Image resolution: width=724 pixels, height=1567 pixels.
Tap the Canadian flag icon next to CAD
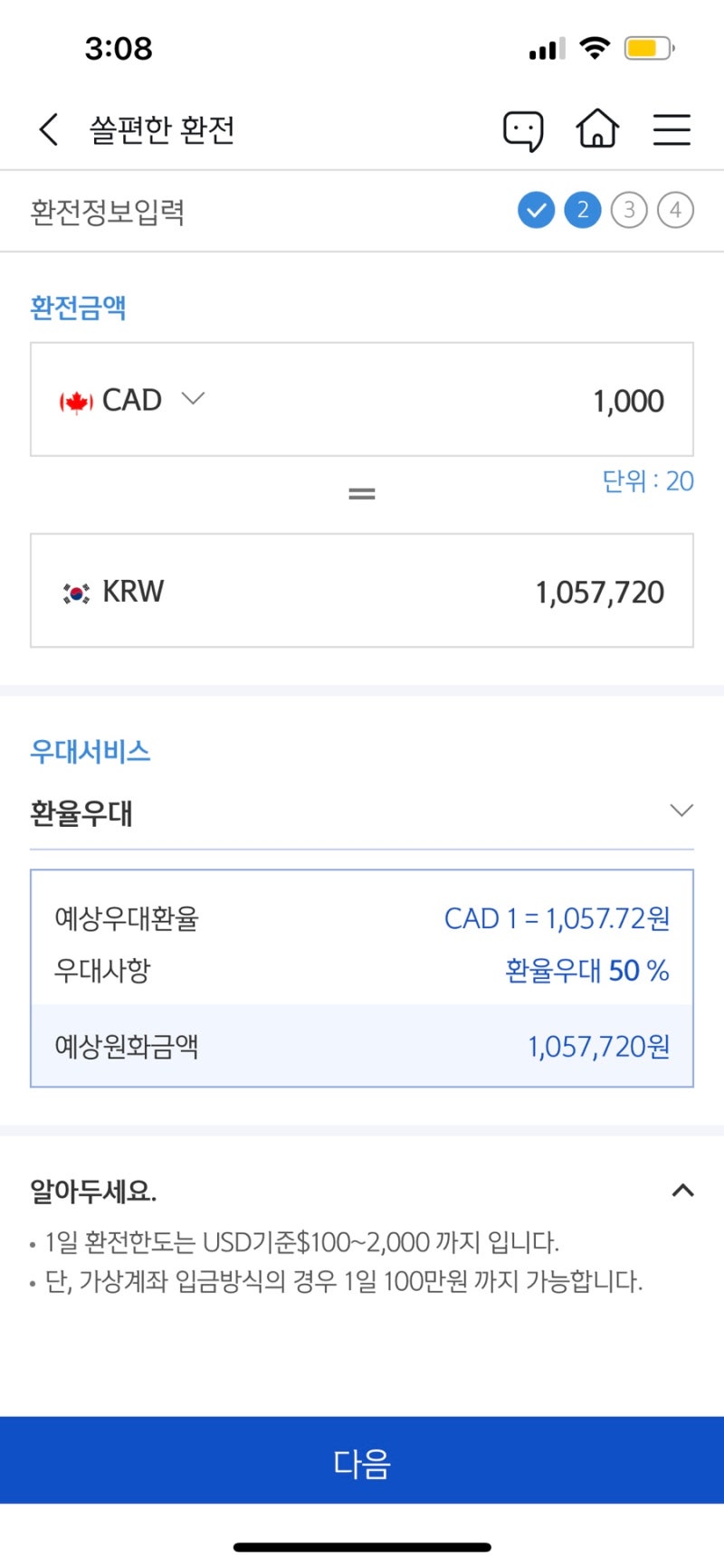(75, 399)
